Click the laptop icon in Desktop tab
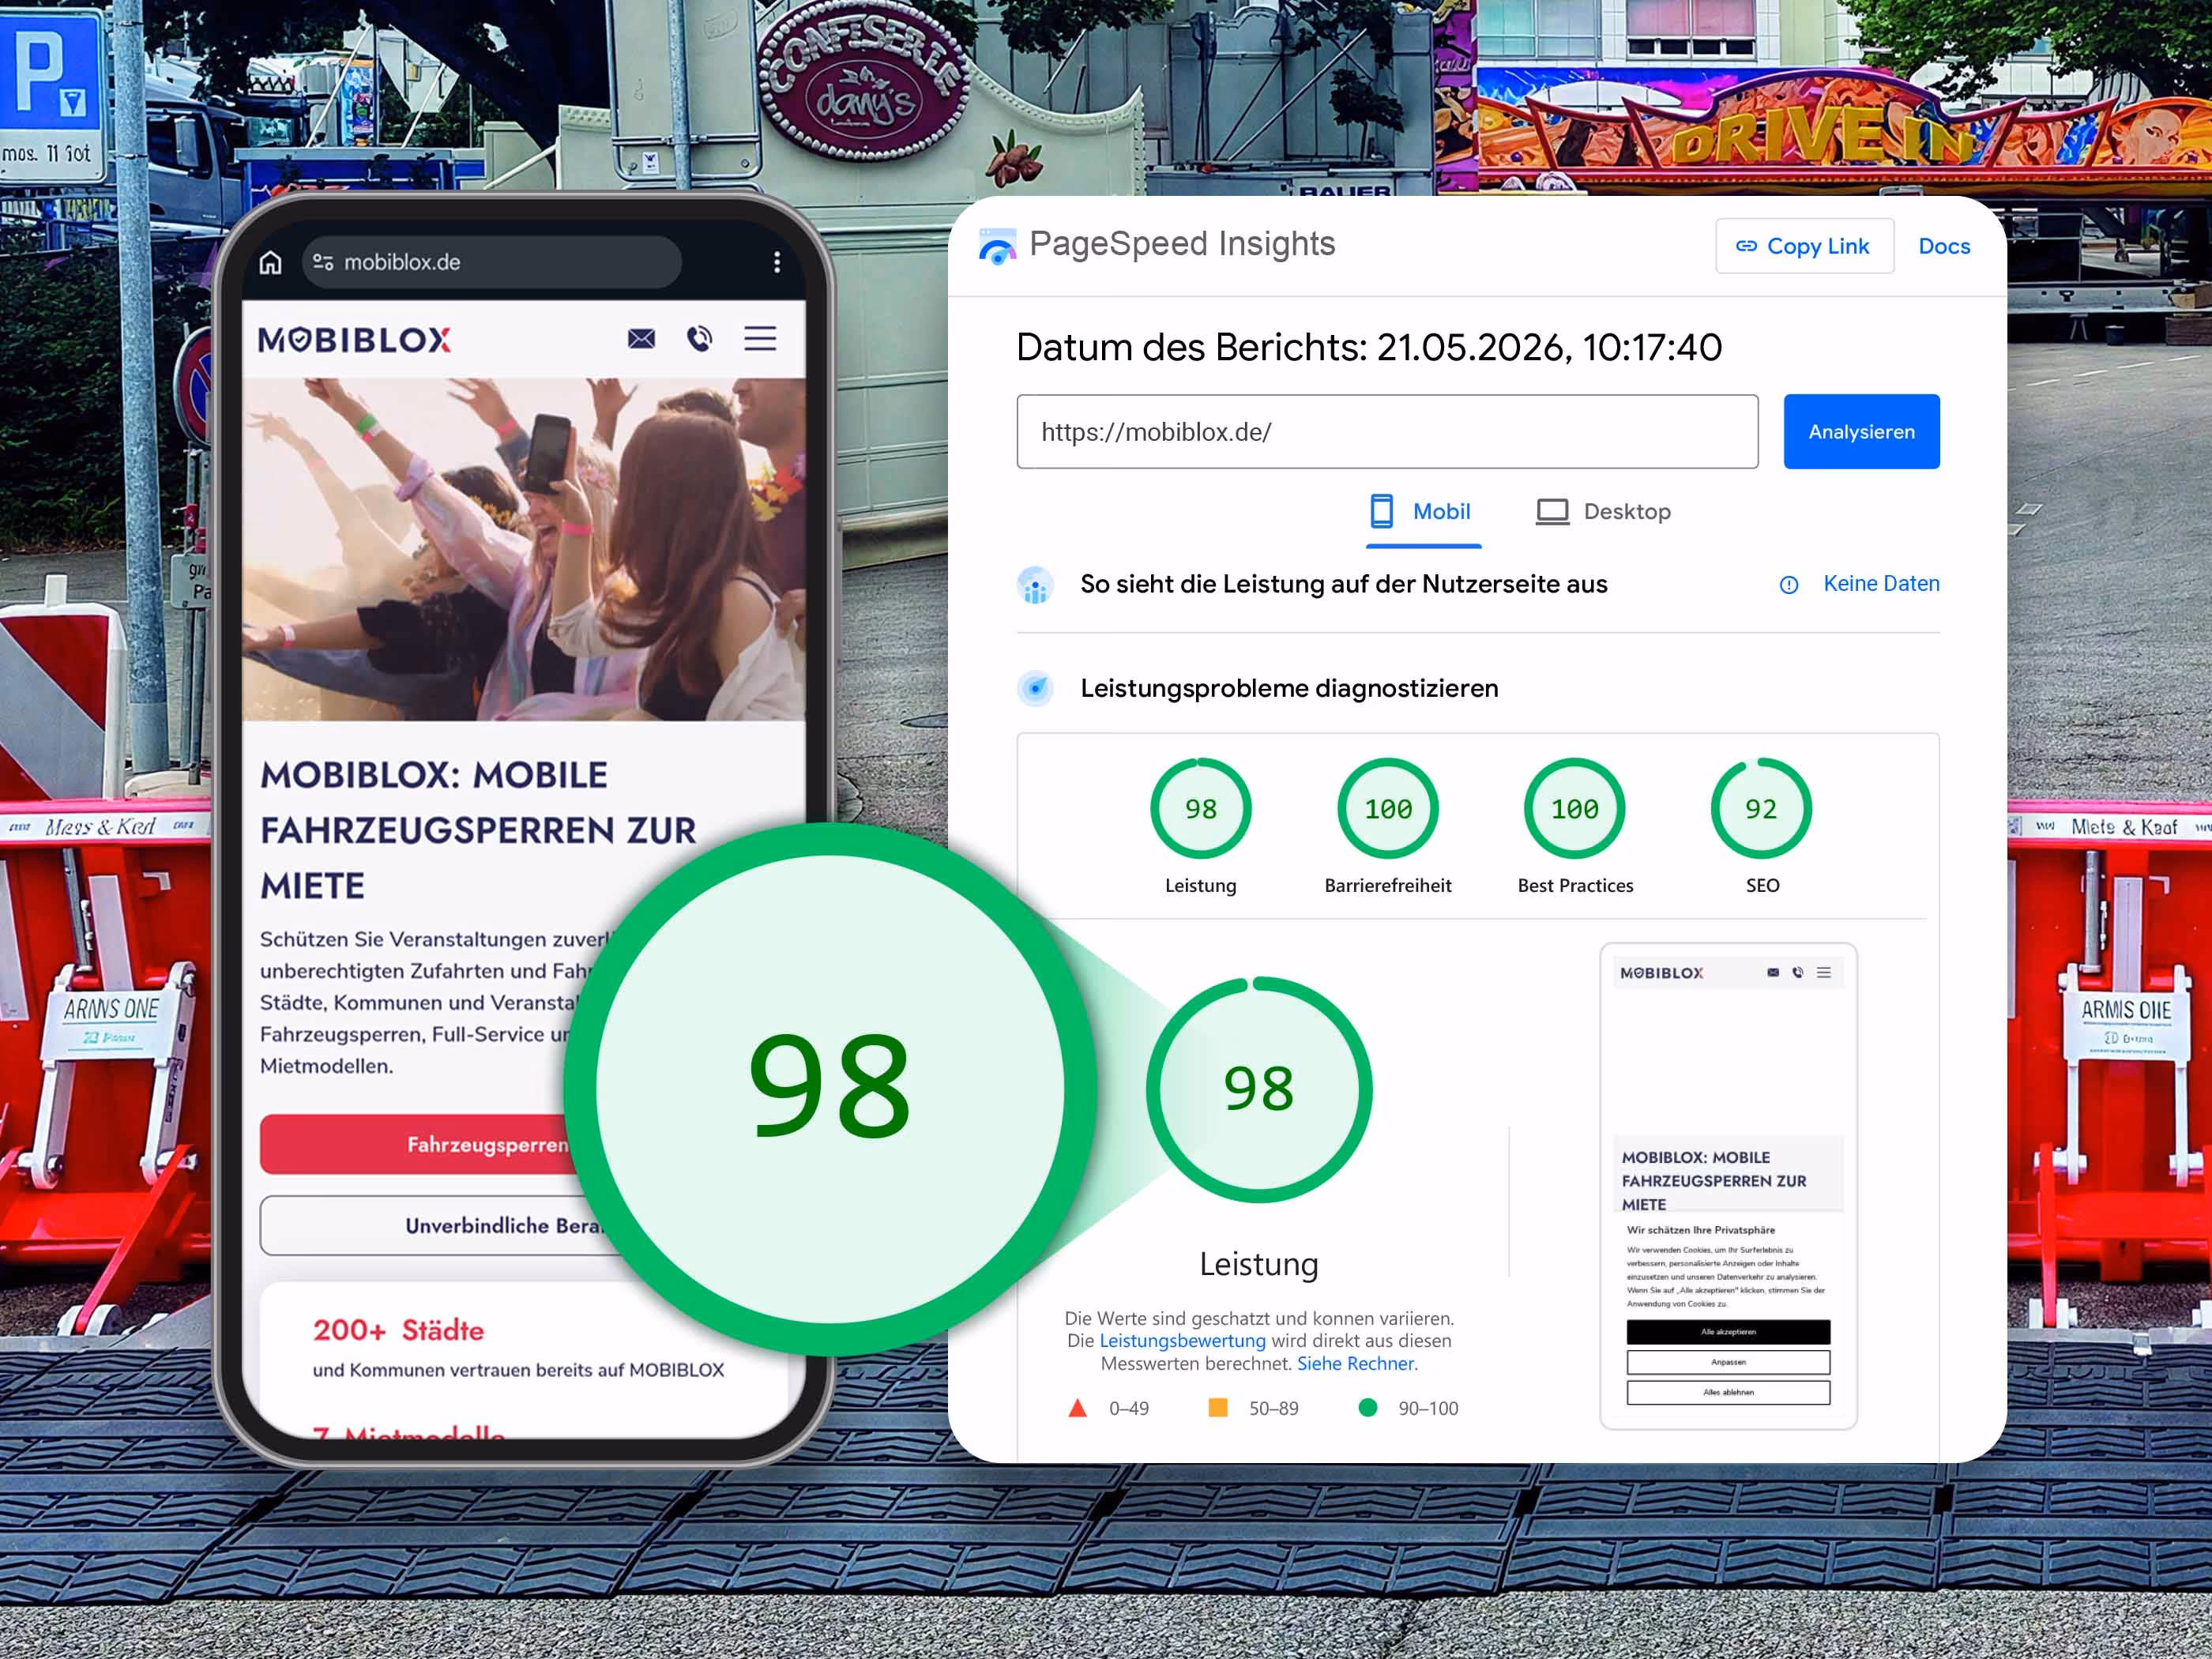The height and width of the screenshot is (1659, 2212). [x=1552, y=512]
